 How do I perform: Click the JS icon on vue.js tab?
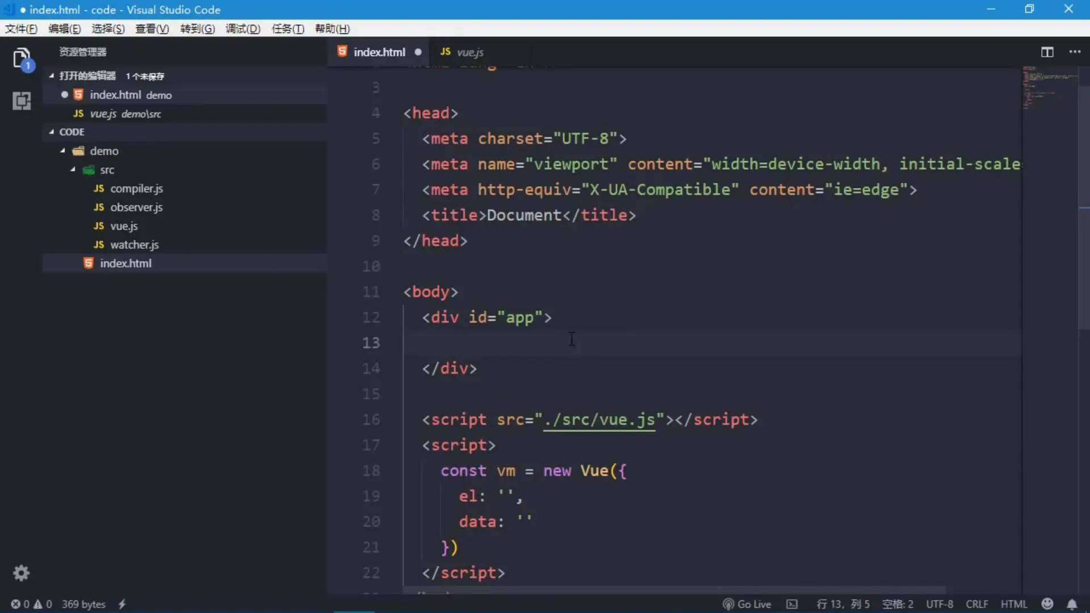coord(445,52)
